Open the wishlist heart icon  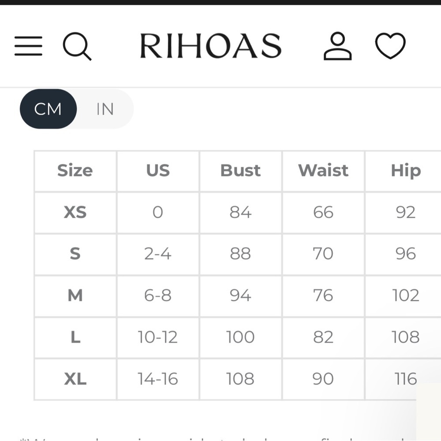[x=390, y=46]
